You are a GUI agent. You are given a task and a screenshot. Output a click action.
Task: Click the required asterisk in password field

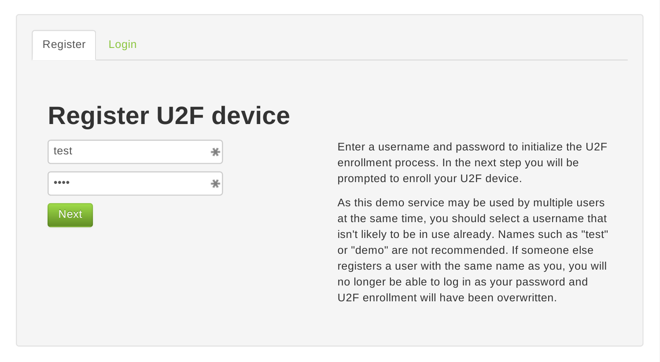click(x=215, y=184)
